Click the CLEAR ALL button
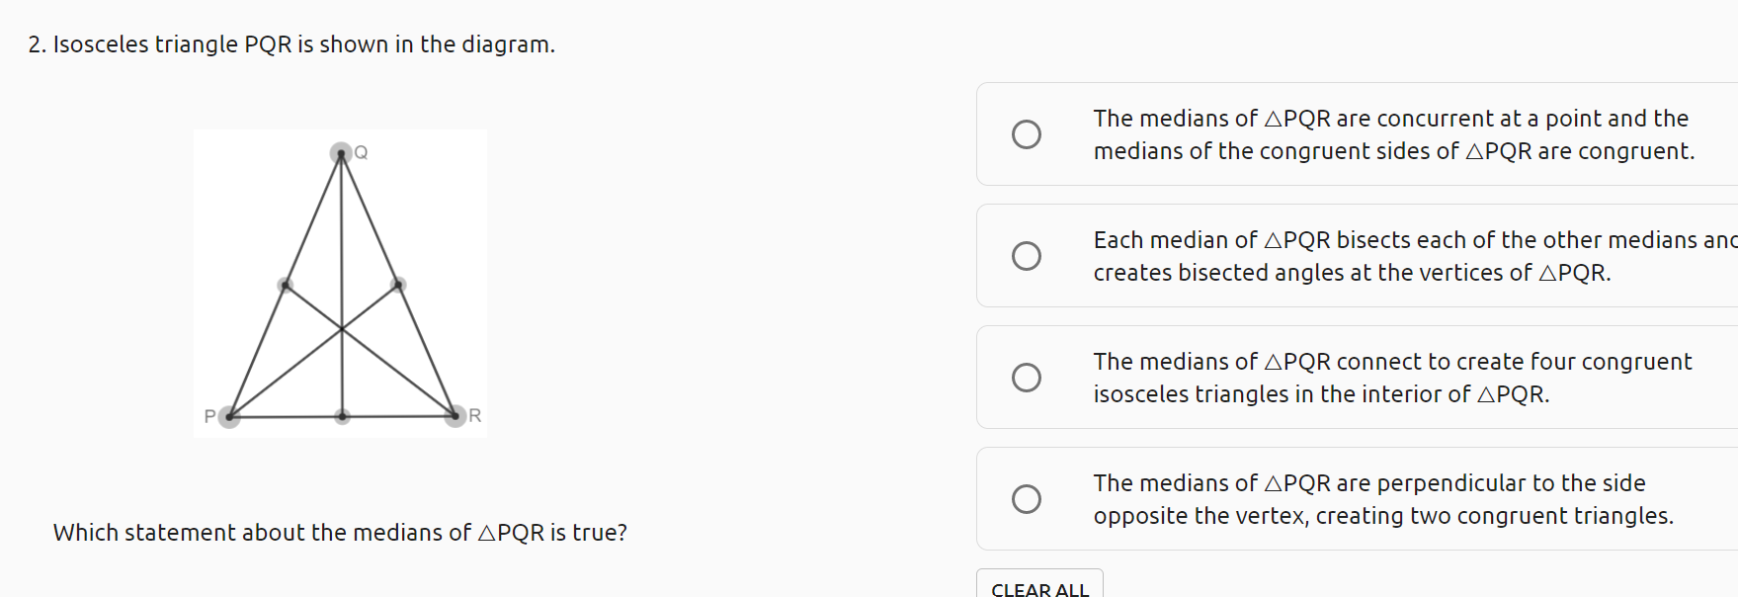Screen dimensions: 1738x597 pyautogui.click(x=1039, y=584)
